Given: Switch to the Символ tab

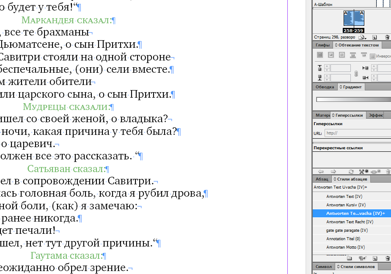Looking at the screenshot, I should [323, 266].
